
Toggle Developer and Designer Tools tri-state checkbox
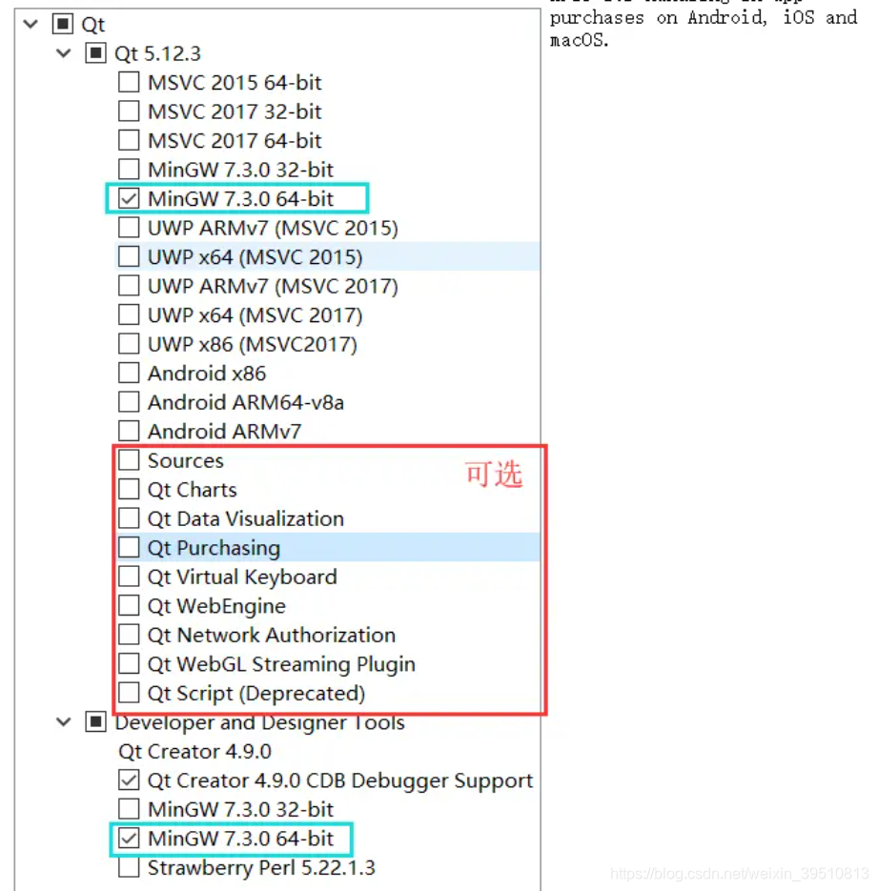95,721
